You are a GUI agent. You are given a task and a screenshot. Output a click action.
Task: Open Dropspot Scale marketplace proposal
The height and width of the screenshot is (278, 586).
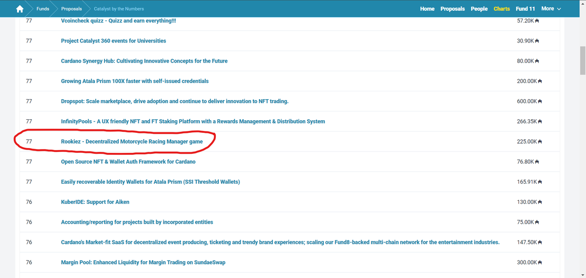point(175,101)
